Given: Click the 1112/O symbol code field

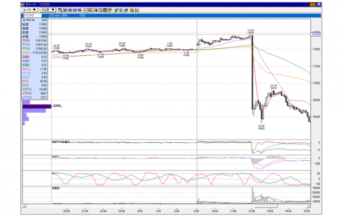Looking at the screenshot, I should click(x=32, y=15).
